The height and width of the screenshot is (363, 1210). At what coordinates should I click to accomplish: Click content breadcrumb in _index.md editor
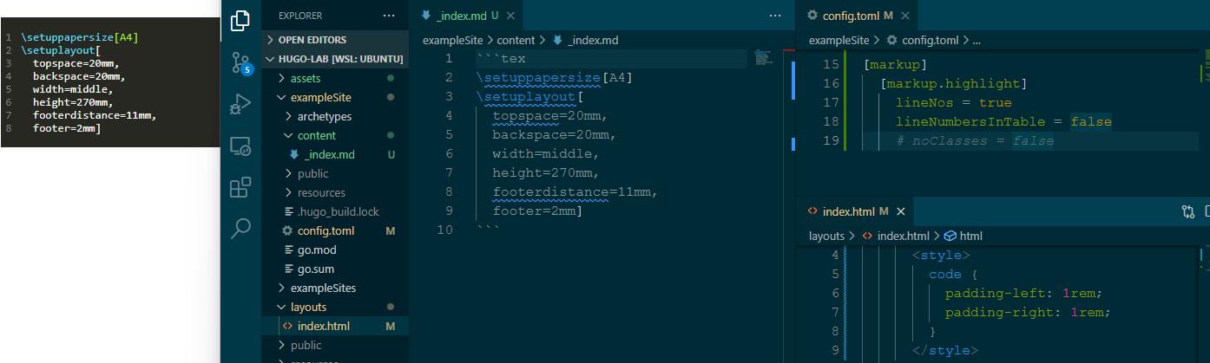tap(516, 40)
